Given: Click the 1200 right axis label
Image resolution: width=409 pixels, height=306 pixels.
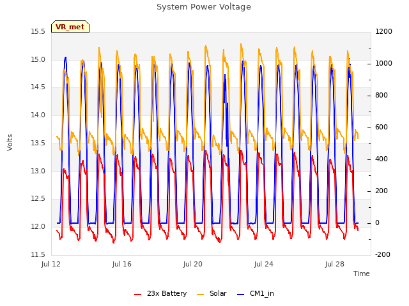Looking at the screenshot, I should [383, 32].
